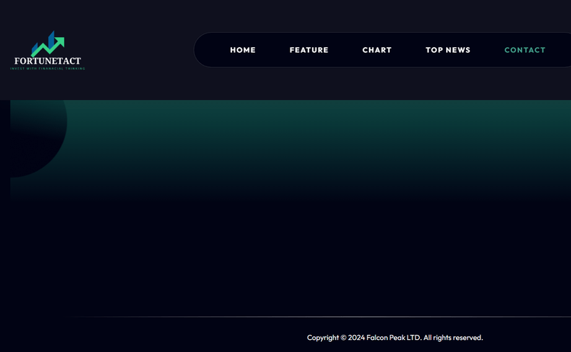Click the FORTUNETACT logo wordmark
This screenshot has height=352, width=571.
pos(48,61)
